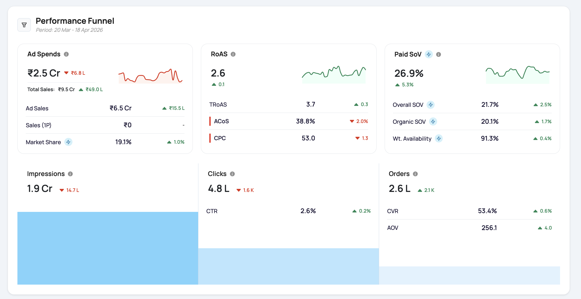The height and width of the screenshot is (299, 581).
Task: Click the Total Sales value ₹9.5 Cr
Action: 66,89
